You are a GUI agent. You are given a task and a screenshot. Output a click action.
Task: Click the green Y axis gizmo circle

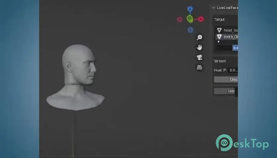[x=190, y=18]
